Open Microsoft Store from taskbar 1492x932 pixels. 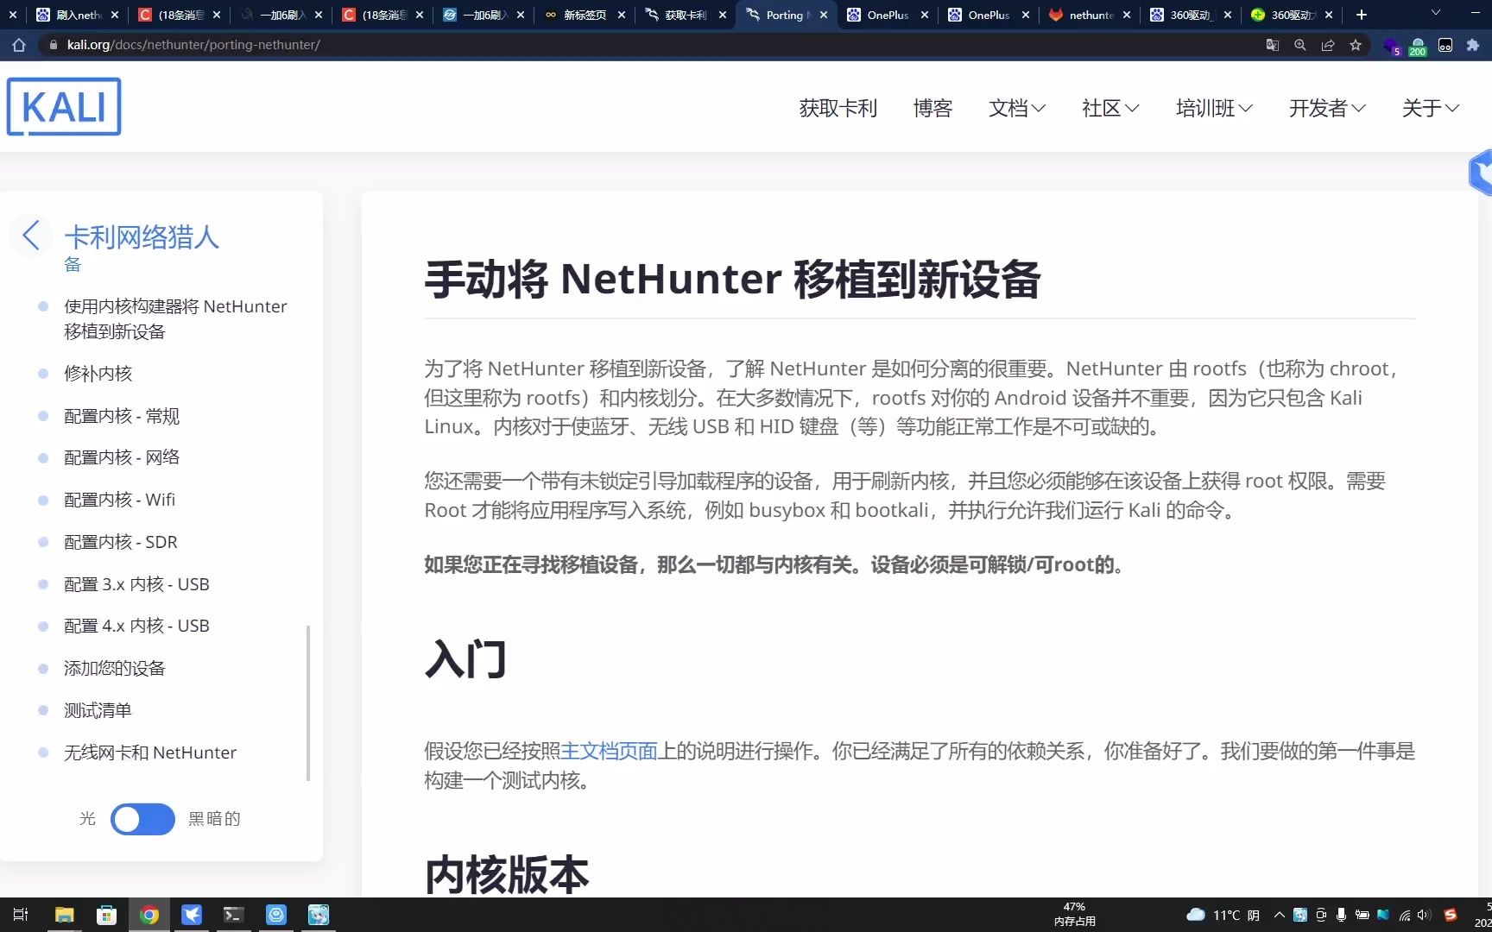pos(106,915)
